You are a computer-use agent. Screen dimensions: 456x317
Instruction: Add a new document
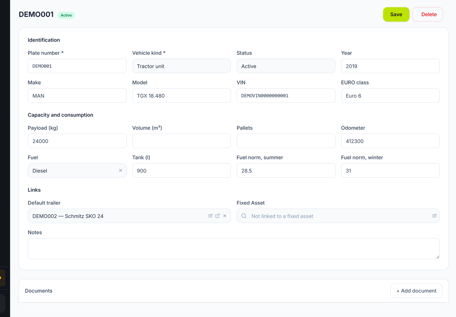(416, 291)
